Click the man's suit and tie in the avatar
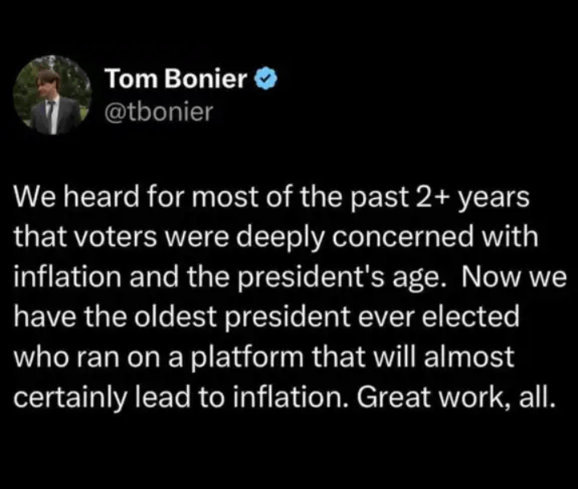578x489 pixels. point(55,114)
